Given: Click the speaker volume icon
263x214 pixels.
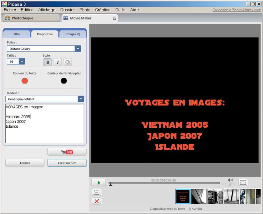Looking at the screenshot, I should [230, 180].
